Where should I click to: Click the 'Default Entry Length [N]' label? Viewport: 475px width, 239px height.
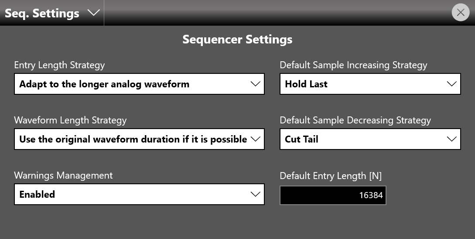[331, 176]
